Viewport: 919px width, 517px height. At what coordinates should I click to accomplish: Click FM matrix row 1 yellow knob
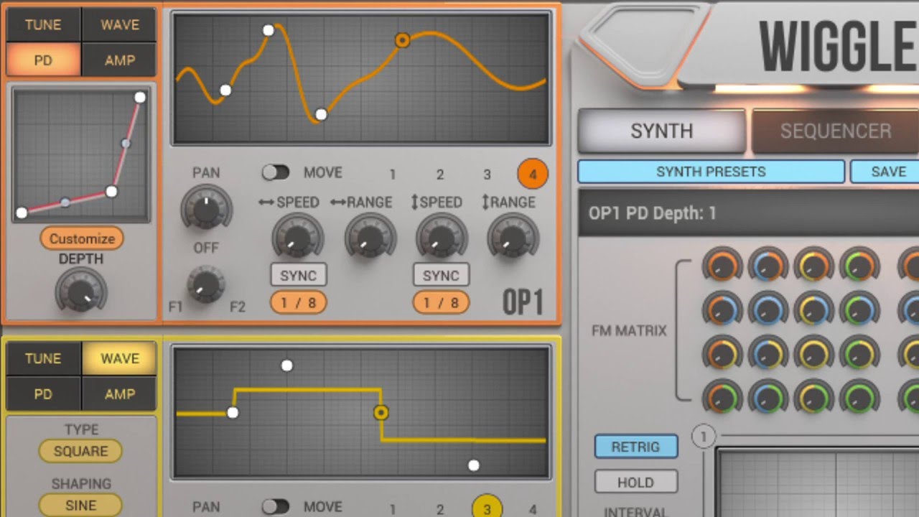pos(813,266)
